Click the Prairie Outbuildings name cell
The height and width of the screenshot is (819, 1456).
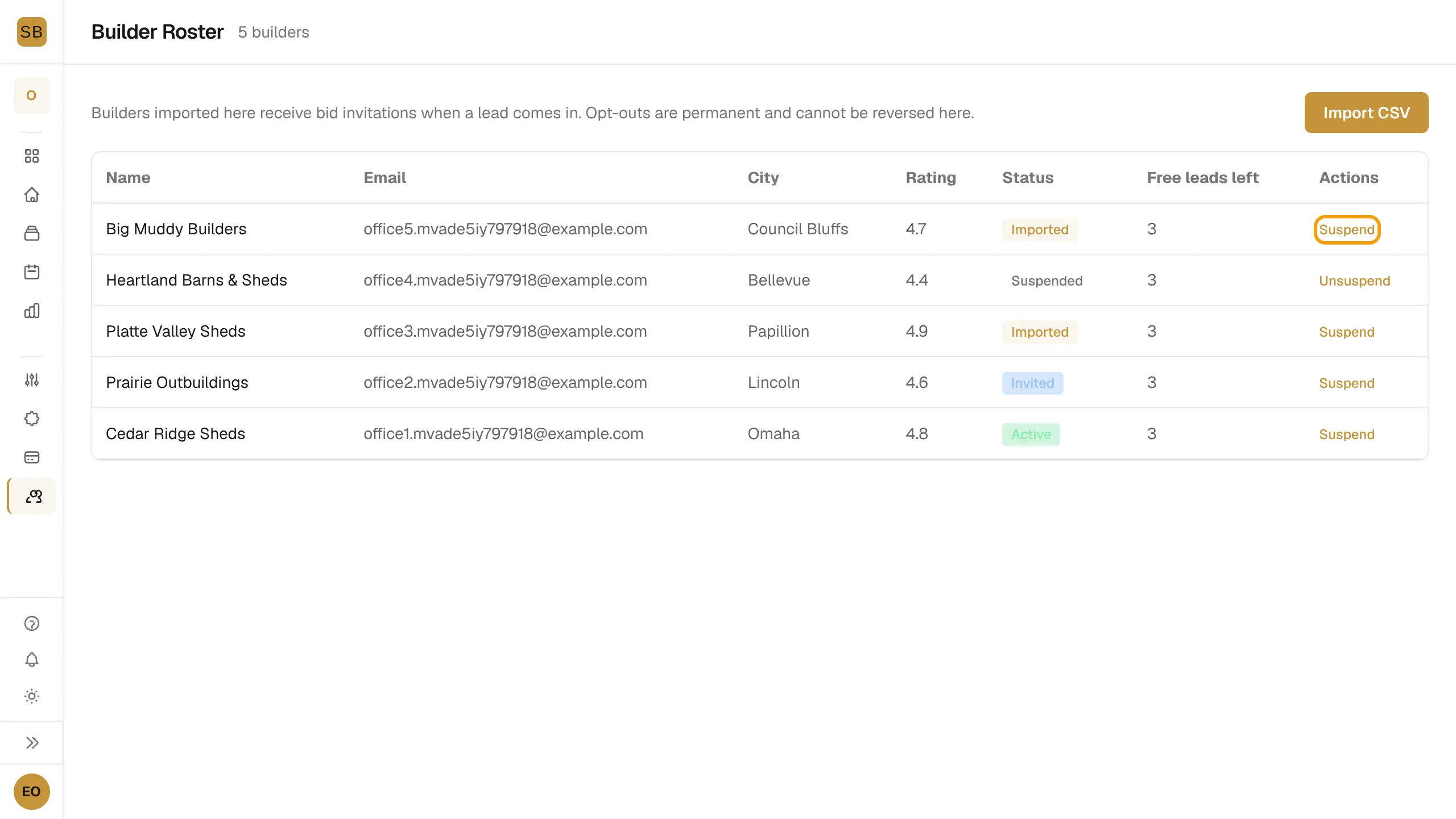[177, 382]
